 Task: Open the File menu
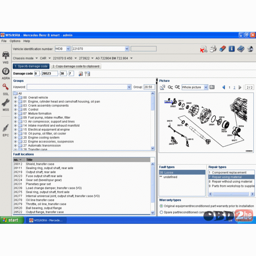(4, 41)
